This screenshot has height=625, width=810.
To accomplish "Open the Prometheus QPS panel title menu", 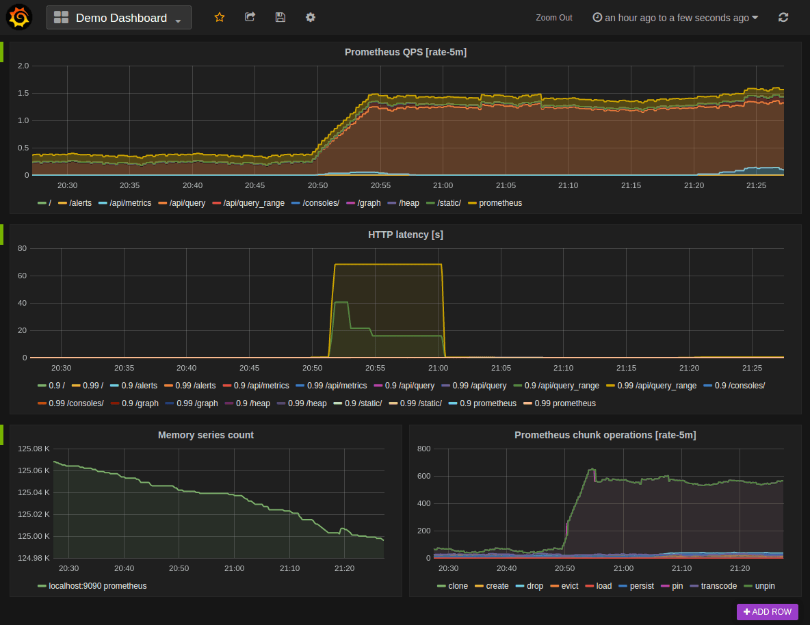I will coord(405,52).
